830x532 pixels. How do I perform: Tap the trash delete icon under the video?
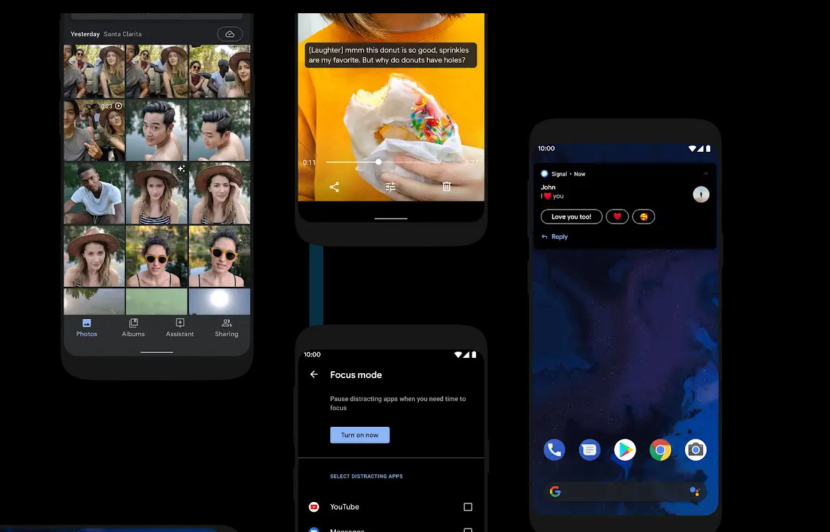(447, 187)
